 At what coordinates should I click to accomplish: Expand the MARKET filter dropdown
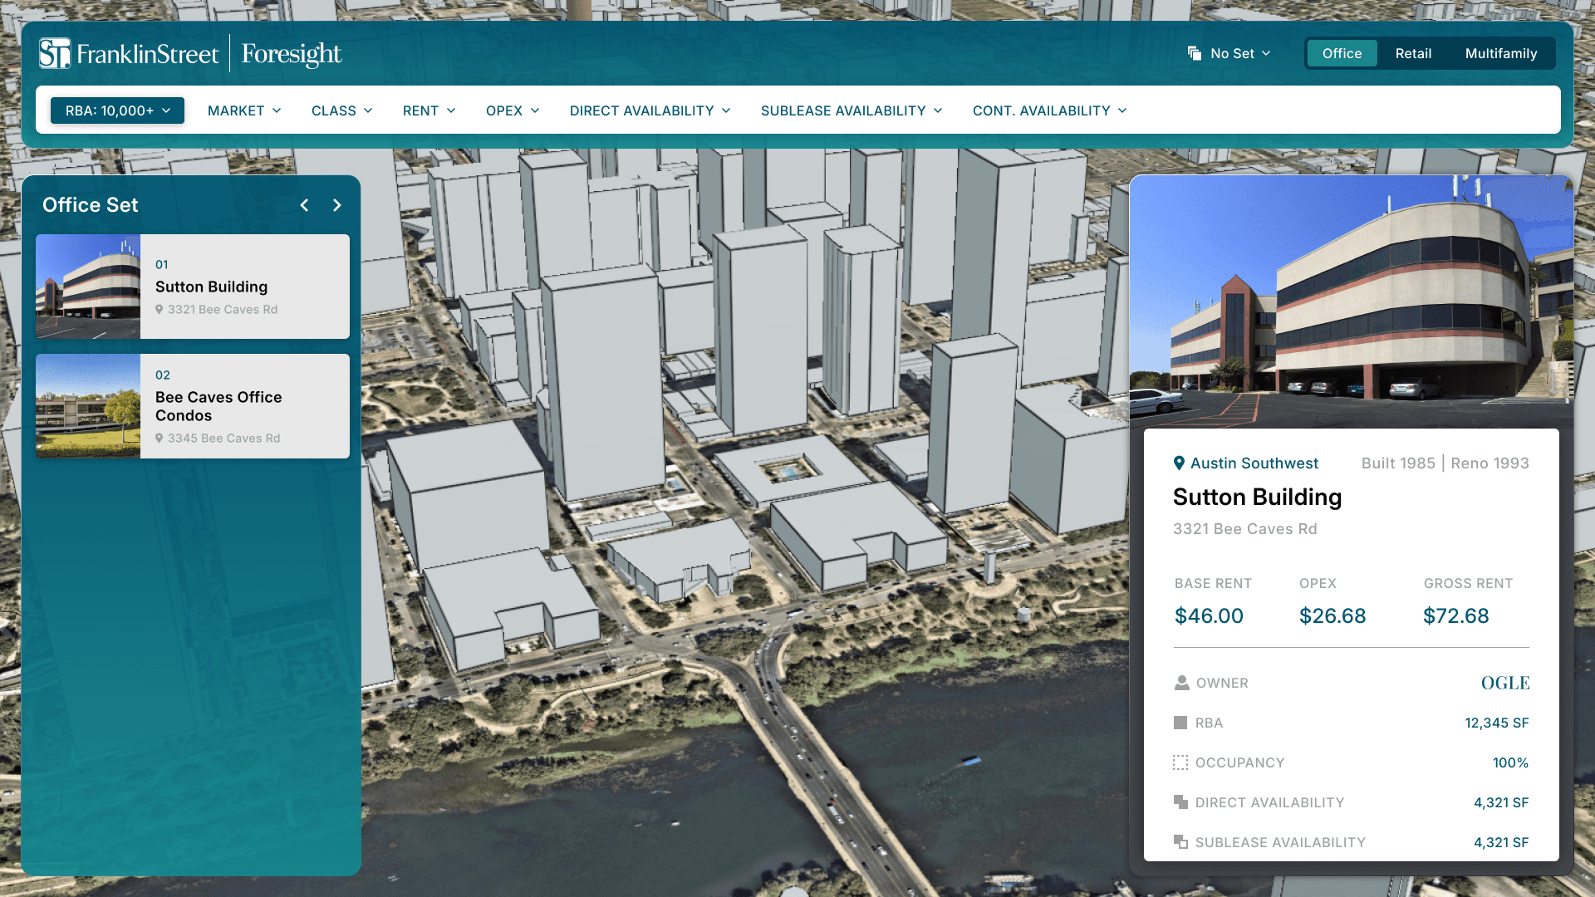click(244, 110)
